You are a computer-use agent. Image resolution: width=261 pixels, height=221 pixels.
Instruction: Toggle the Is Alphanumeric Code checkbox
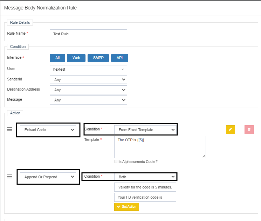coord(116,162)
